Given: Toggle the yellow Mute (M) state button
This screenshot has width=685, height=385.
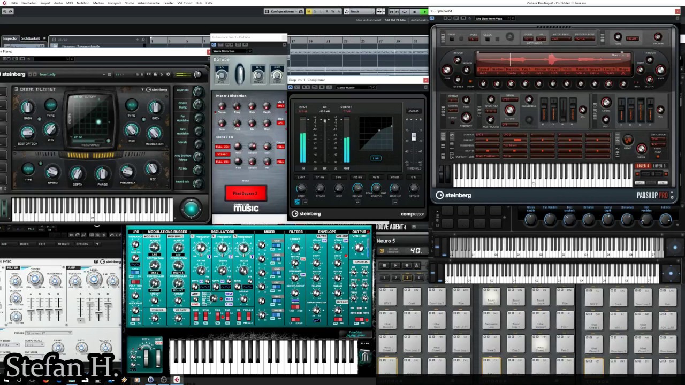Looking at the screenshot, I should (x=309, y=11).
